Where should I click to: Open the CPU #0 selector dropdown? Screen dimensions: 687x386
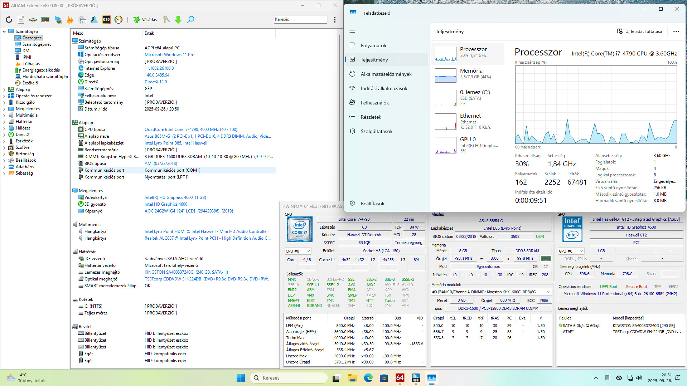click(297, 251)
